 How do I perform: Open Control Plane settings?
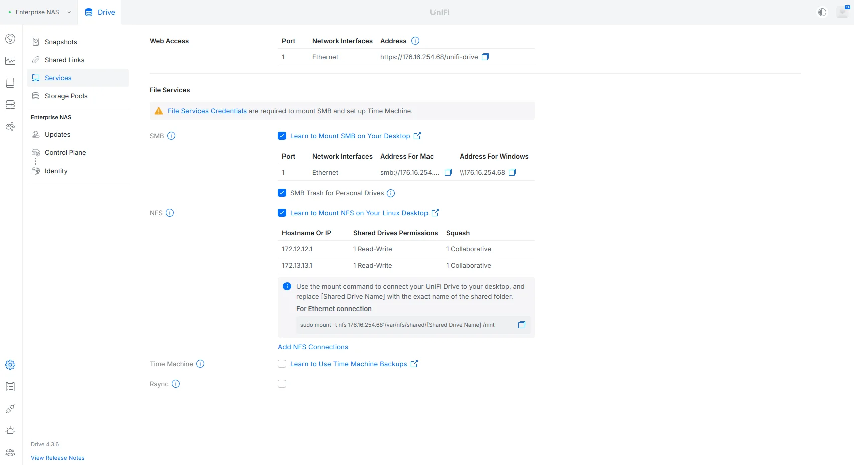78,152
